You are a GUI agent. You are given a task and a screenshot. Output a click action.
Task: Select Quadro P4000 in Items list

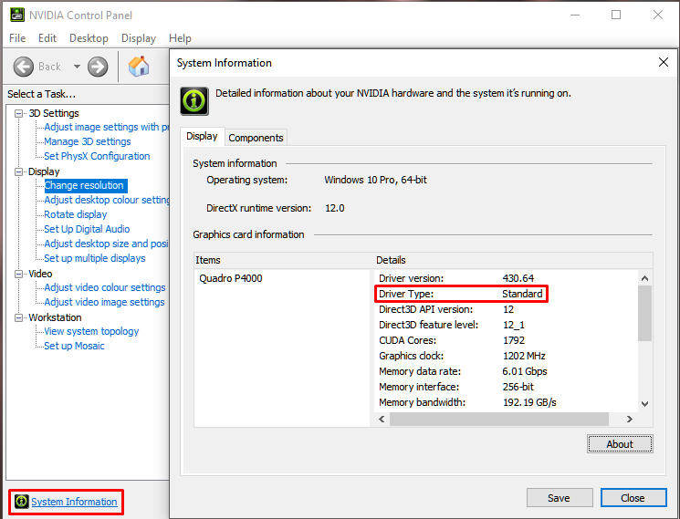[231, 278]
